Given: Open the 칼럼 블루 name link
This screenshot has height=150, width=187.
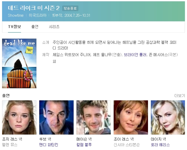Looking at the screenshot, I should click(x=84, y=145).
